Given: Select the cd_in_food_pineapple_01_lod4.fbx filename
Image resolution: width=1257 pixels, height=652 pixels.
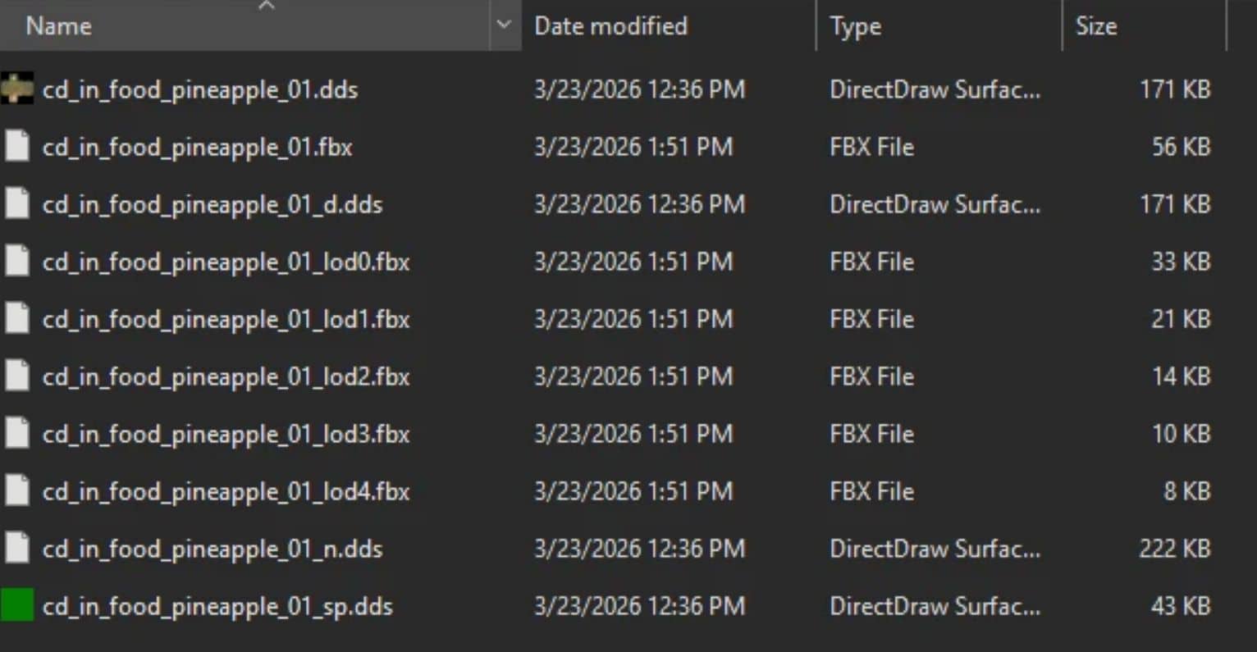Looking at the screenshot, I should click(226, 491).
